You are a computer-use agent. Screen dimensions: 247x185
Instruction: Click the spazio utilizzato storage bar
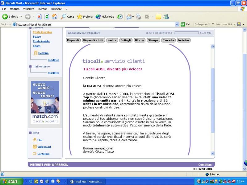tap(187, 33)
